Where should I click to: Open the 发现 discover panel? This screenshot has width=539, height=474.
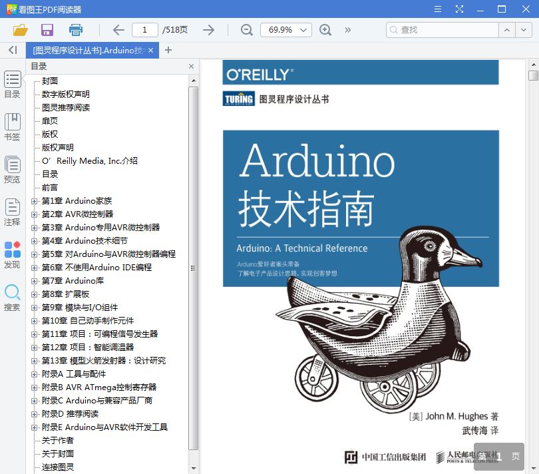[x=13, y=254]
